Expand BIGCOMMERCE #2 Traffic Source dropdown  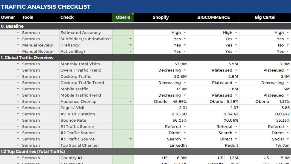(236, 133)
